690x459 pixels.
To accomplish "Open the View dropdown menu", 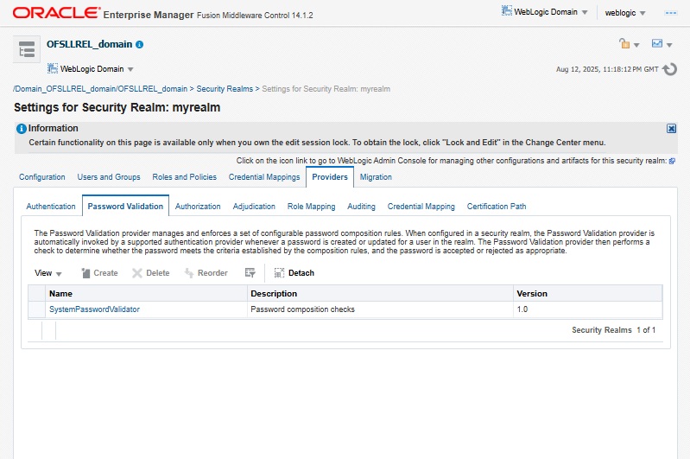I will [x=48, y=273].
